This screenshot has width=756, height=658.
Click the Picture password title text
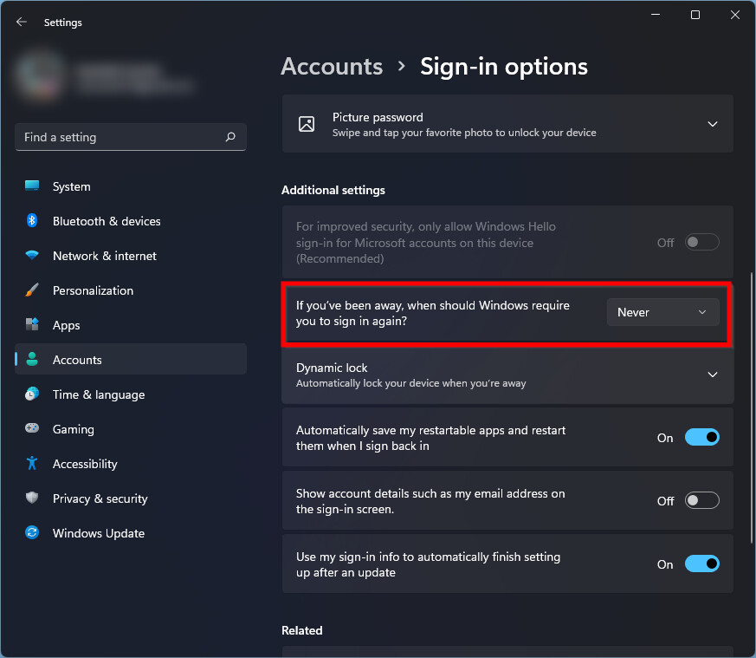point(378,117)
